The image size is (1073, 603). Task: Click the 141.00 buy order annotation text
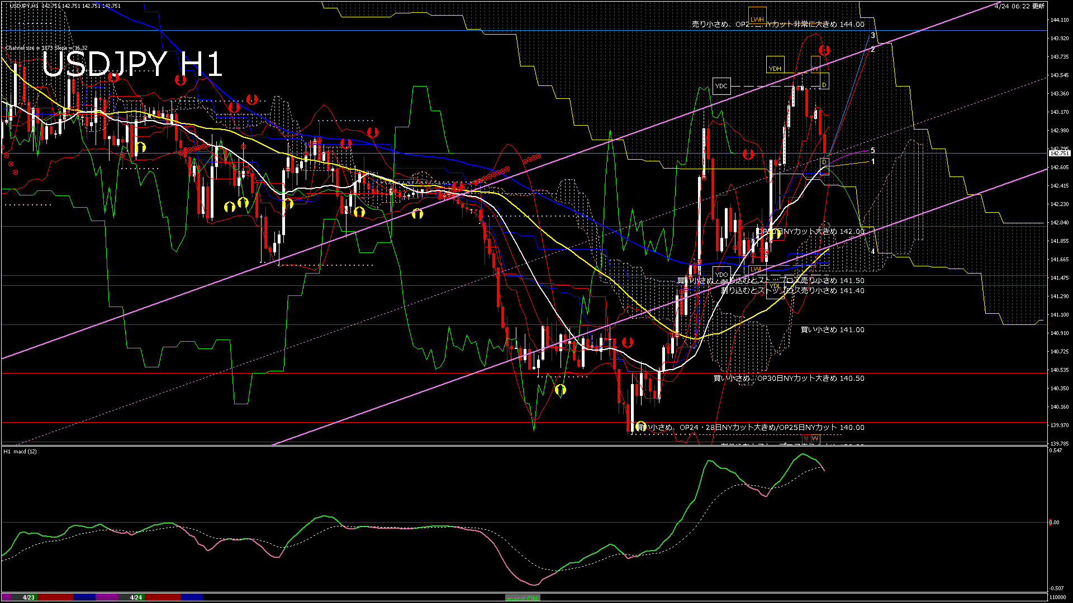[x=832, y=330]
